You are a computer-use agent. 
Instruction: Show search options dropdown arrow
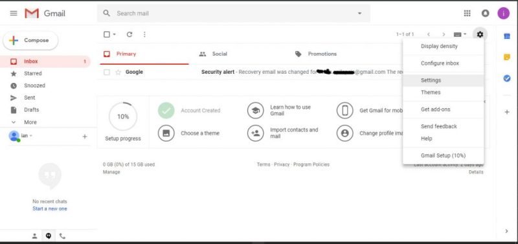pyautogui.click(x=360, y=13)
